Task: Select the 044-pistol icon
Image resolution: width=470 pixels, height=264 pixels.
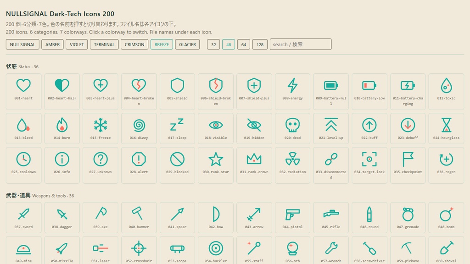Action: [x=292, y=214]
